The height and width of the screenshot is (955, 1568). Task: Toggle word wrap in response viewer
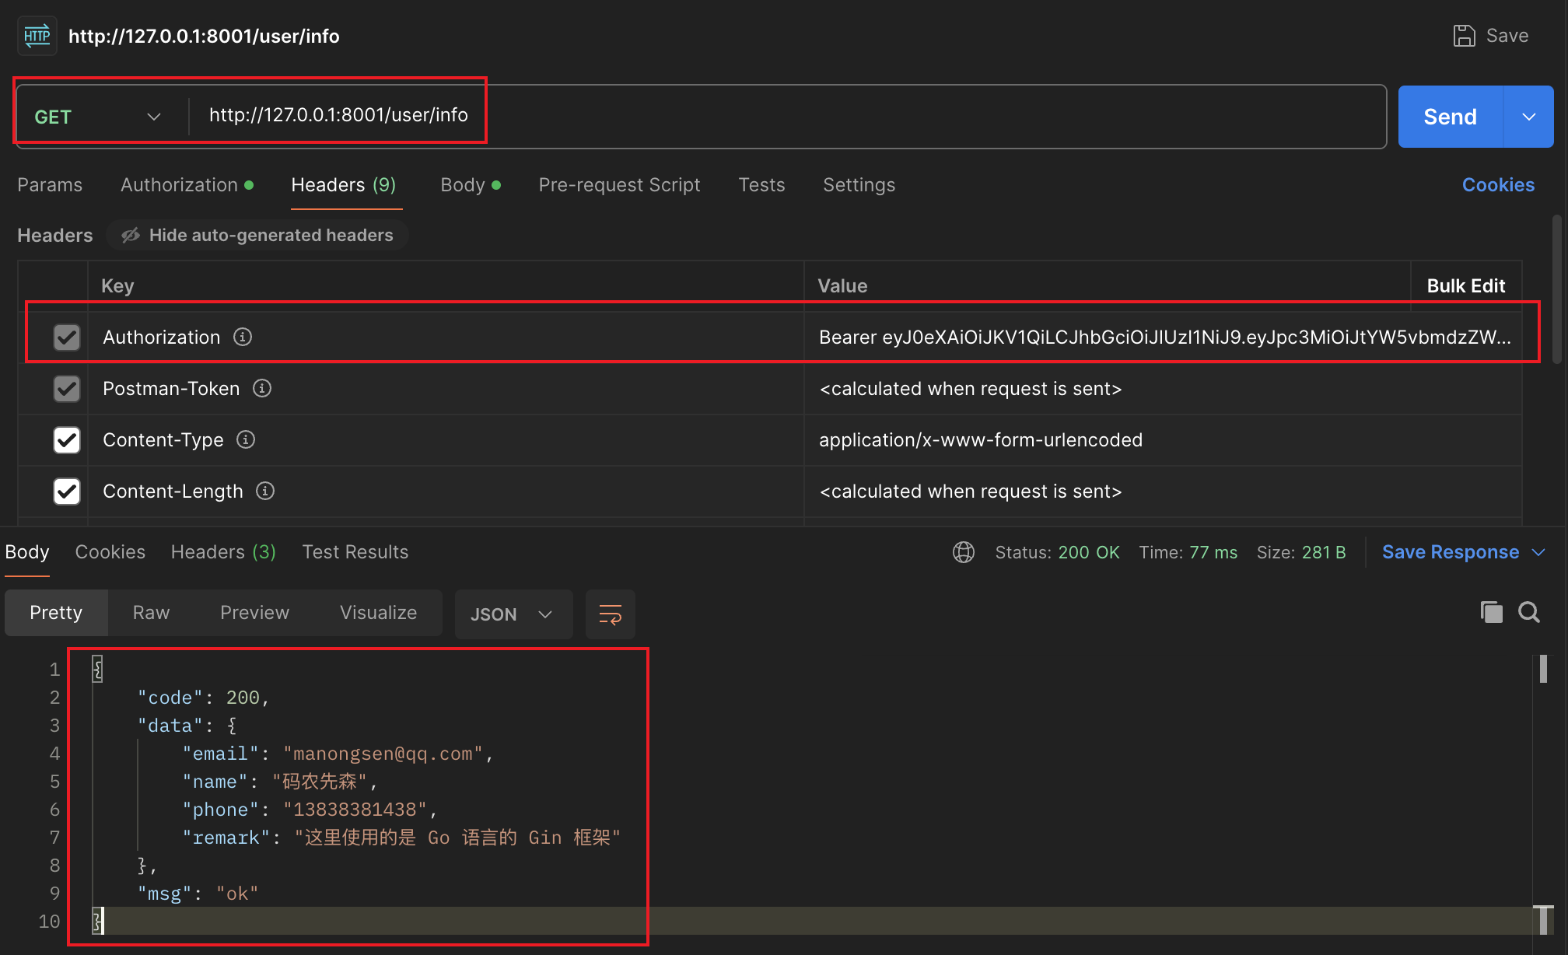pyautogui.click(x=610, y=614)
